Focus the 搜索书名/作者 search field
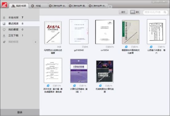This screenshot has height=116, width=170. click(155, 12)
